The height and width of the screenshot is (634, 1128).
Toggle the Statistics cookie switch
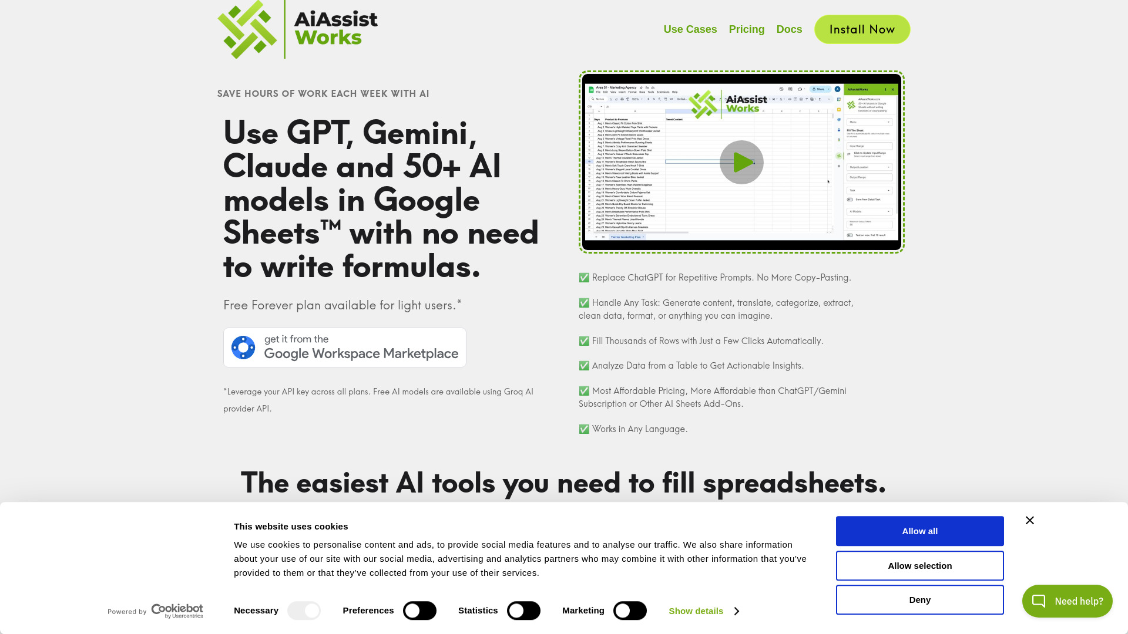525,610
